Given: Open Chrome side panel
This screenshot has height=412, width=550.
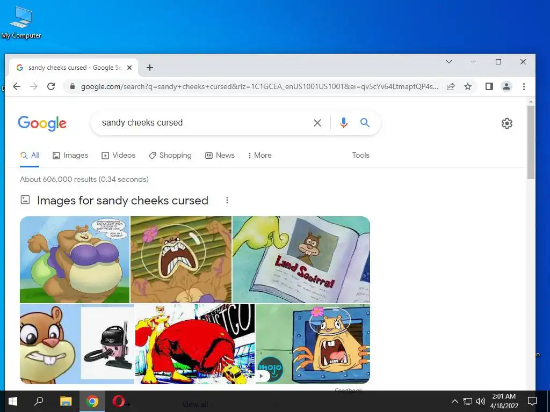Looking at the screenshot, I should click(x=489, y=86).
